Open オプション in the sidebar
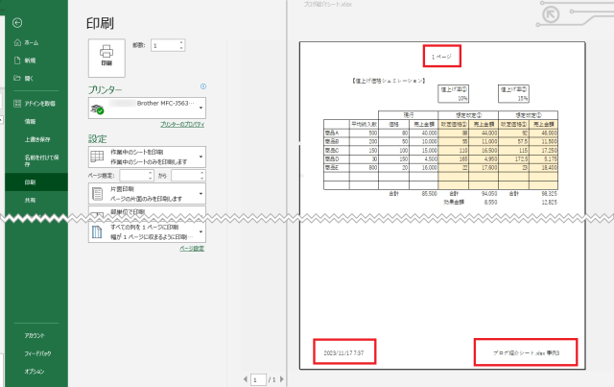 36,372
